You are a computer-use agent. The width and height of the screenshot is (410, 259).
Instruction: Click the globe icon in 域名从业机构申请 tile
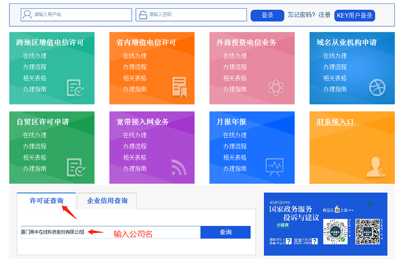pos(377,88)
